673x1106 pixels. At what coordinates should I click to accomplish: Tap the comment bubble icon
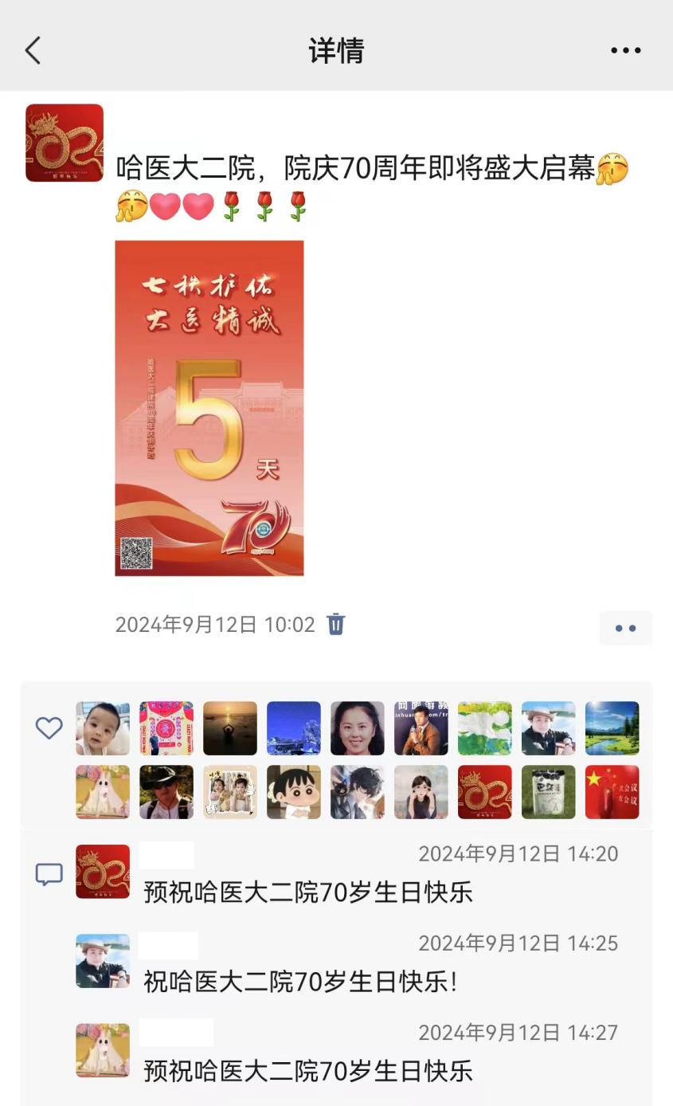[49, 874]
